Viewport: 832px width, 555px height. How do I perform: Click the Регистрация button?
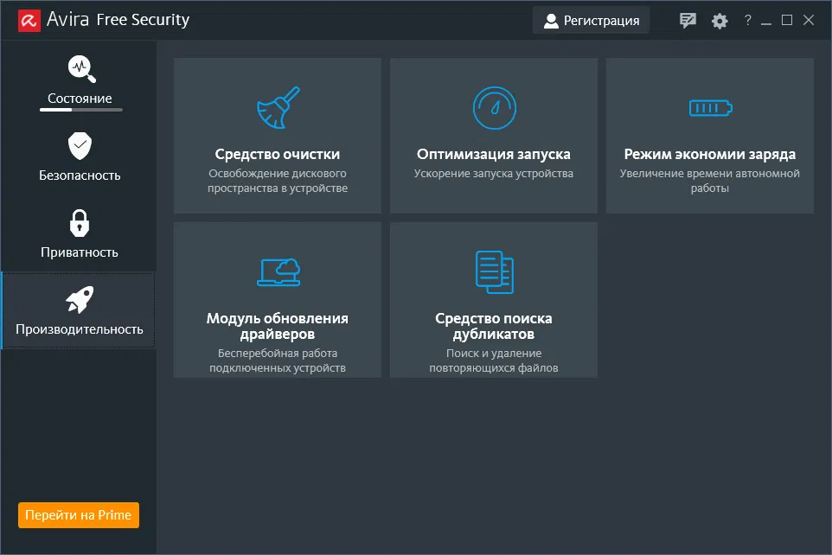tap(592, 21)
